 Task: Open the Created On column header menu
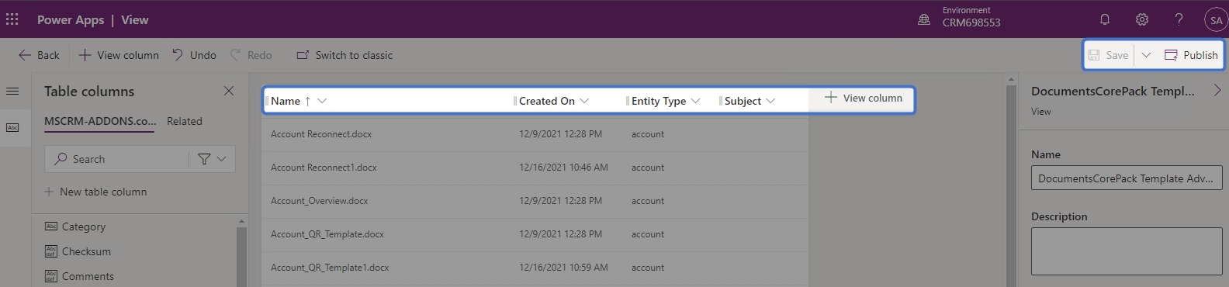584,101
